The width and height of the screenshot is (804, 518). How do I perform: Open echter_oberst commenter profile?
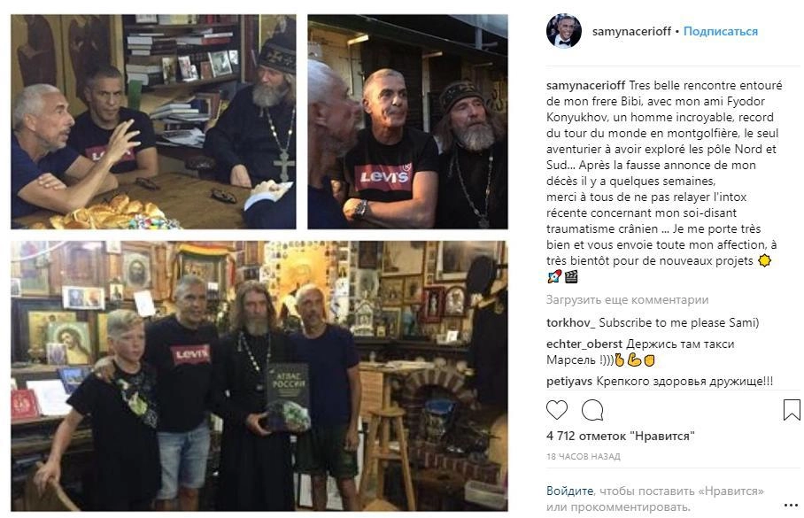pyautogui.click(x=584, y=344)
